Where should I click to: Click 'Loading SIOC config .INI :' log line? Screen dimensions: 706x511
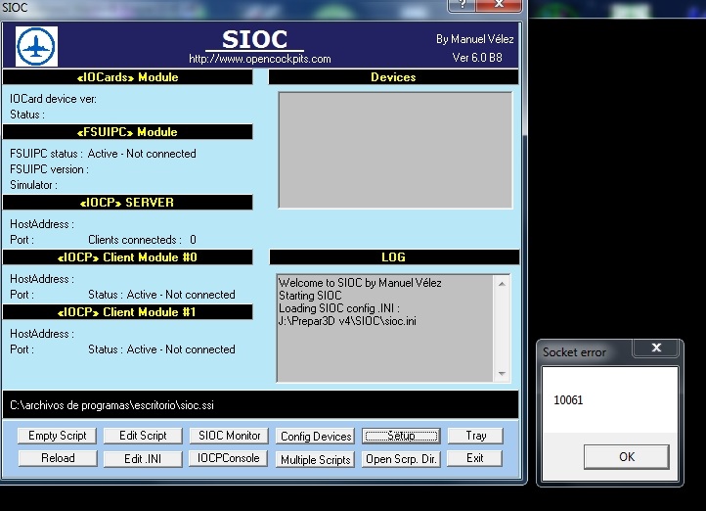coord(339,308)
